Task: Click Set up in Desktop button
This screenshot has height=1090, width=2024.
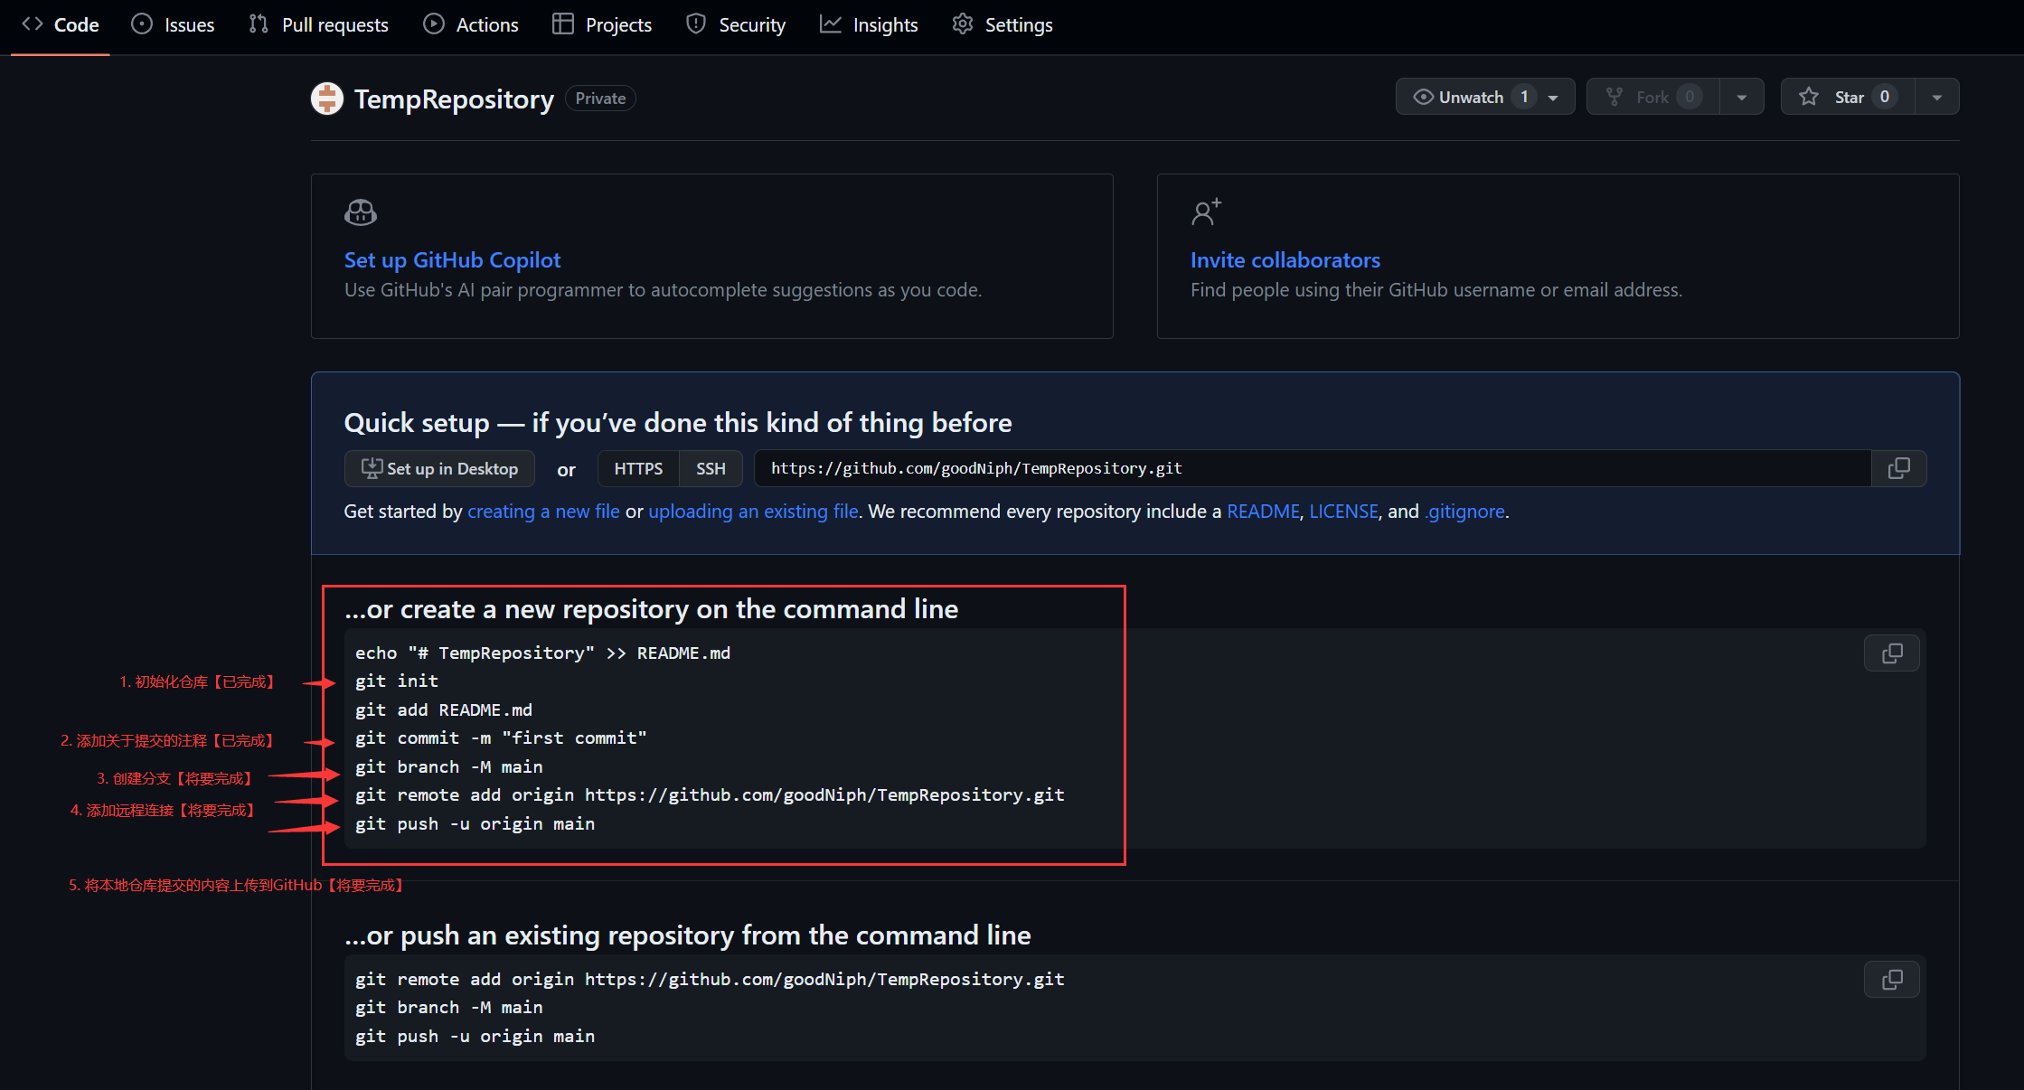Action: coord(439,468)
